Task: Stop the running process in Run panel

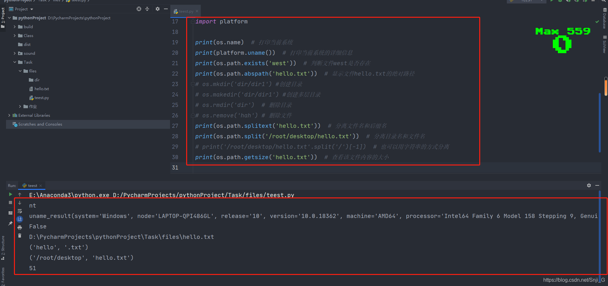Action: (x=10, y=202)
